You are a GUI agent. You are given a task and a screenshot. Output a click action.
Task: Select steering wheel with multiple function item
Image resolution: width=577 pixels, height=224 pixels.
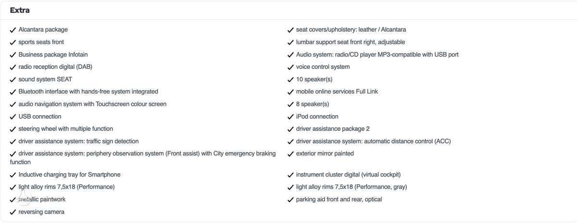pos(66,129)
